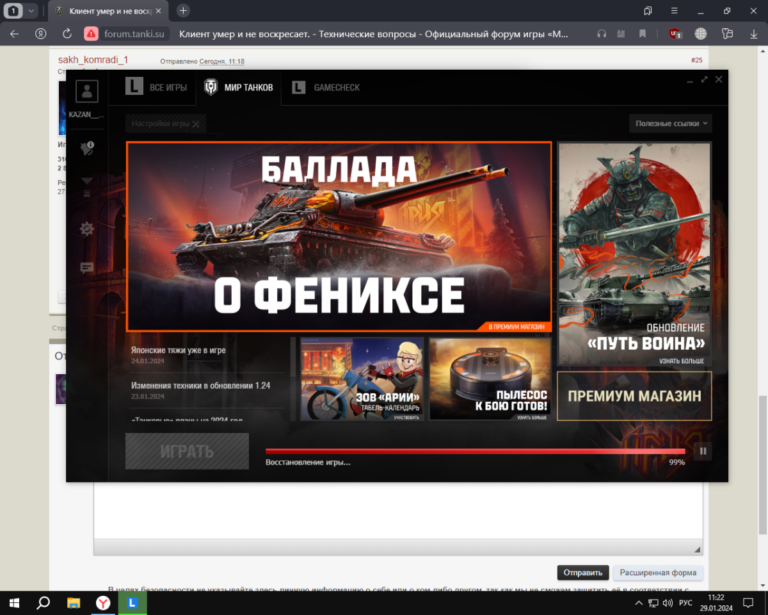
Task: Show hidden tray icons chevron
Action: tap(639, 603)
